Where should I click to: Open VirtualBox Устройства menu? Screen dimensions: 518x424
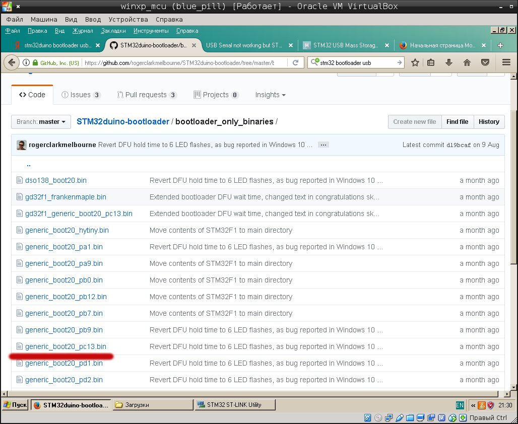[x=128, y=20]
